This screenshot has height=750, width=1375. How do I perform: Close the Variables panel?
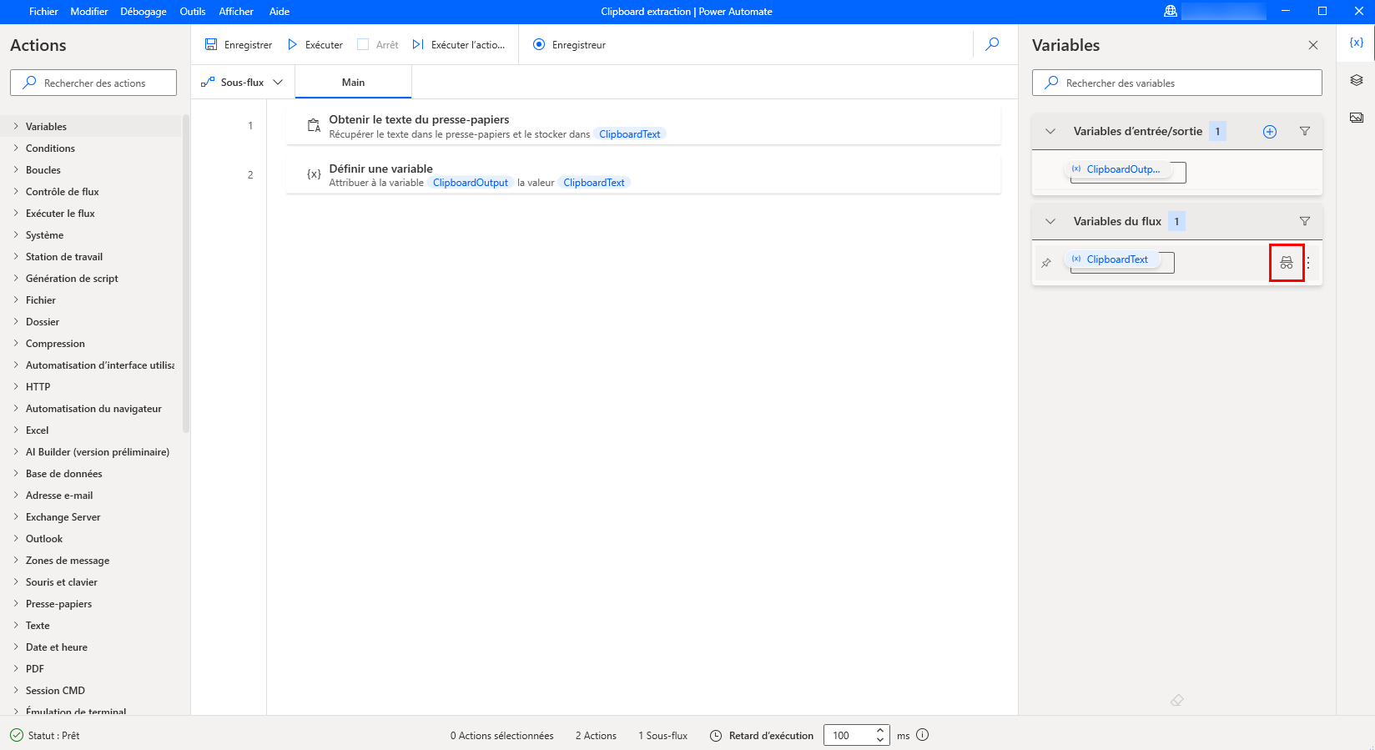click(x=1313, y=45)
